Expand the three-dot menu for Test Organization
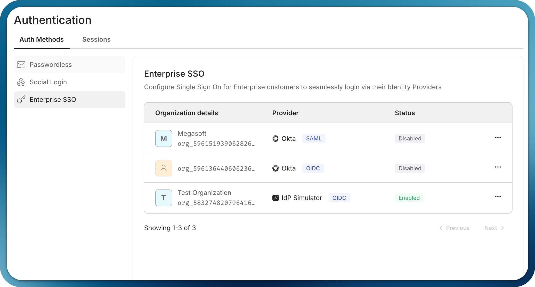535x287 pixels. (x=498, y=197)
